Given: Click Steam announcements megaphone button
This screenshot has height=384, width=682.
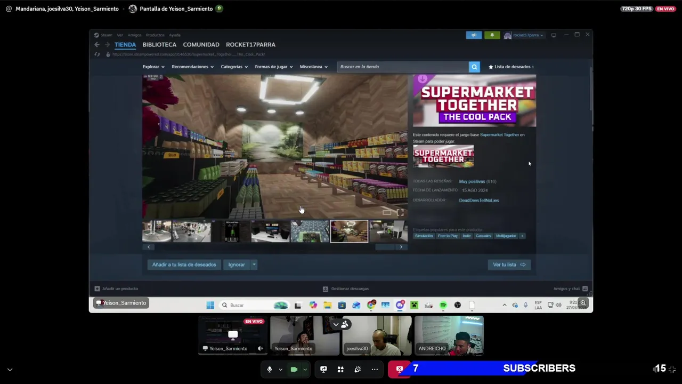Looking at the screenshot, I should [474, 35].
